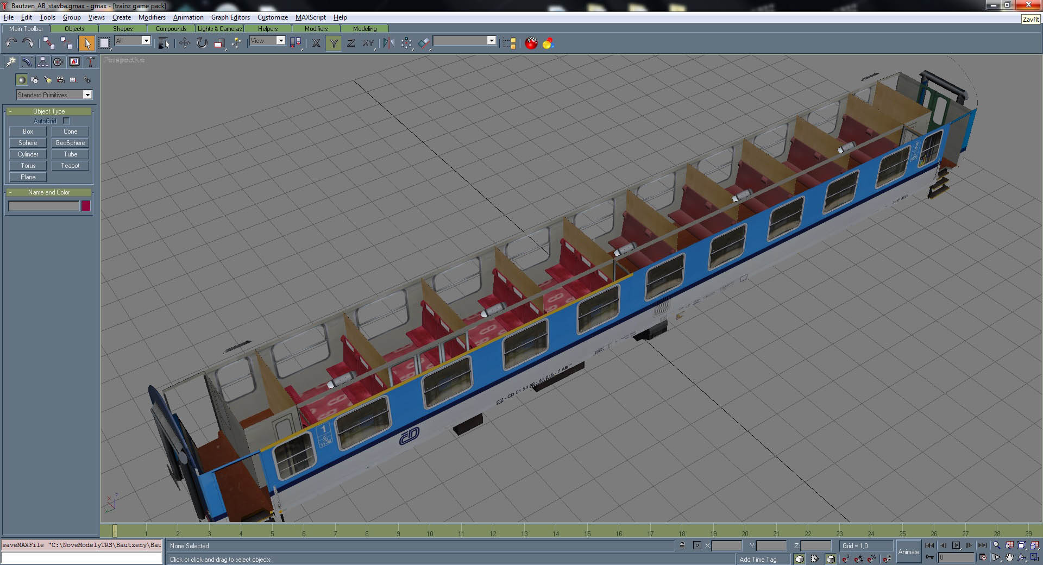This screenshot has height=565, width=1043.
Task: Switch to the Modeling toolbar tab
Action: (x=365, y=29)
